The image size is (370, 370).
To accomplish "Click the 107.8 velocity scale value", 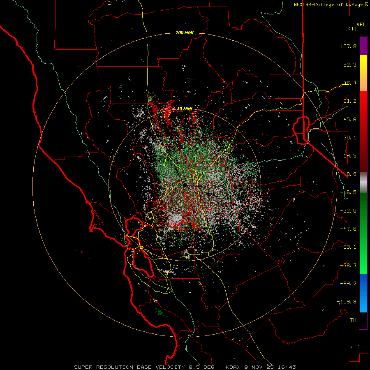I will click(348, 46).
